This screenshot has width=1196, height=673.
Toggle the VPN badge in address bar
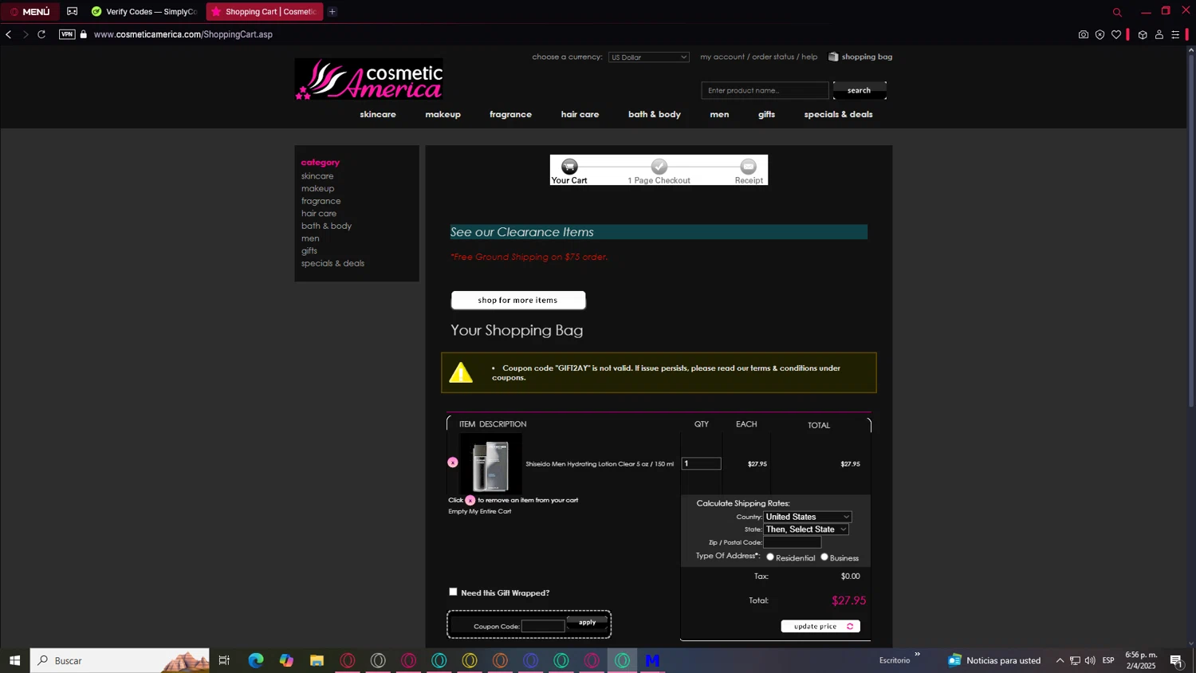click(67, 34)
